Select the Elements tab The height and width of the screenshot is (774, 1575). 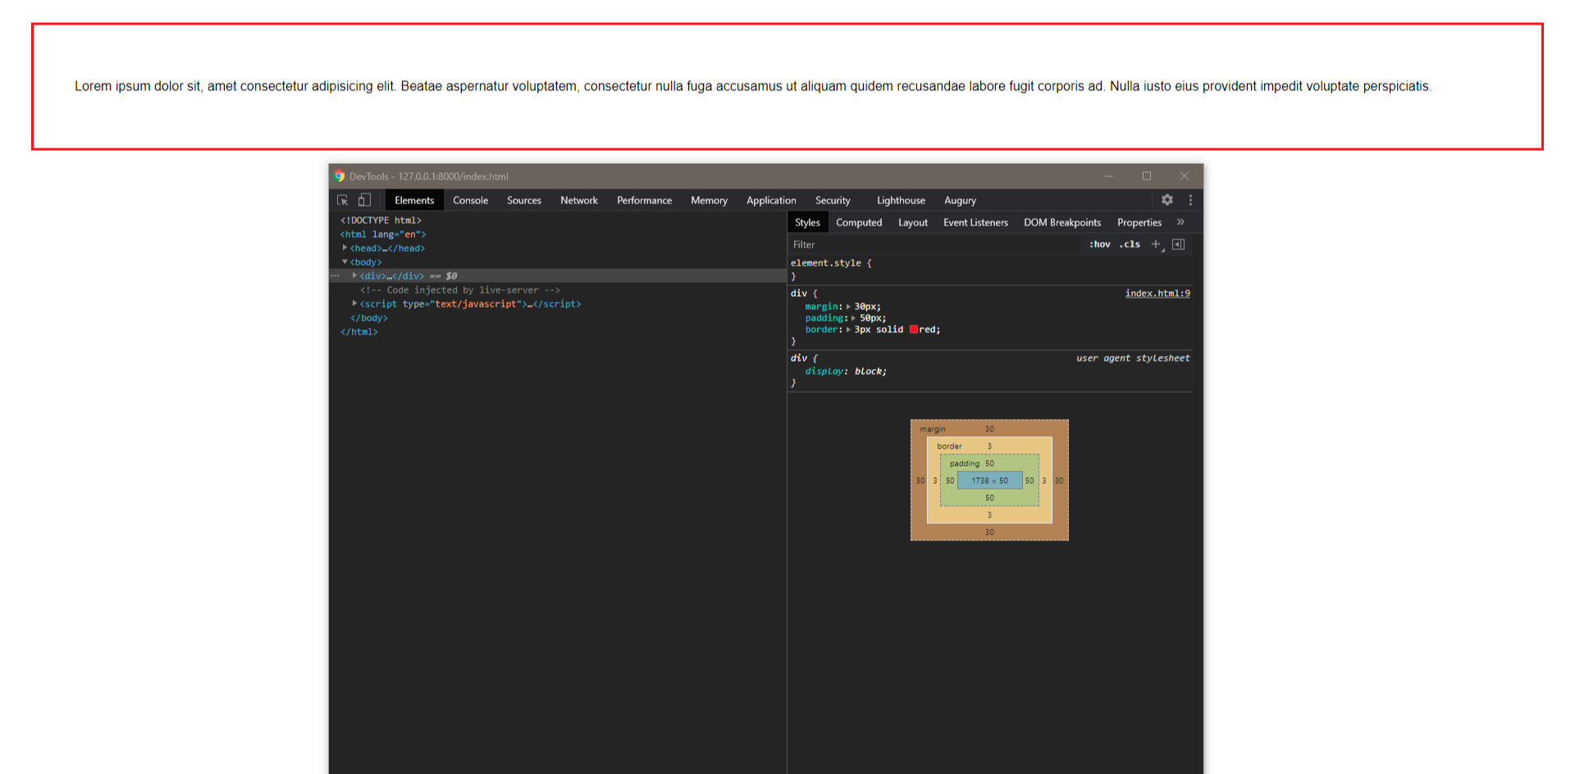coord(414,200)
